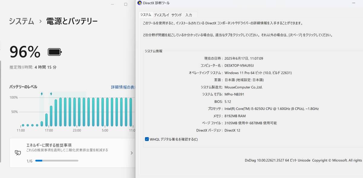Click the 100% label on battery chart

tap(14, 97)
